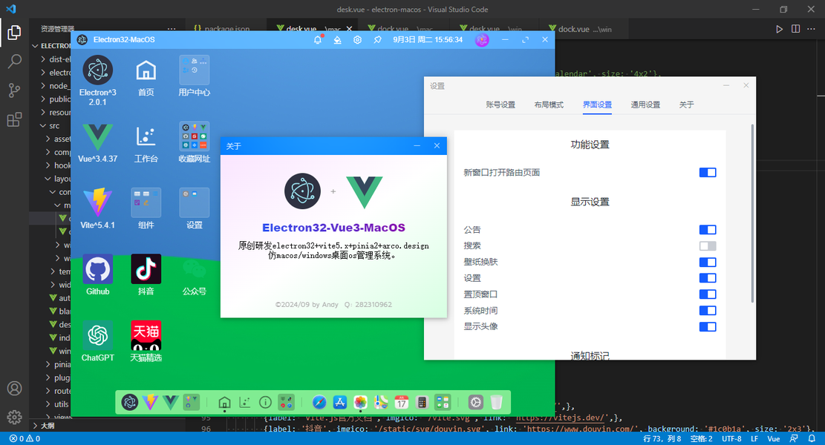This screenshot has width=825, height=445.
Task: Open the Calculator icon in the dock
Action: click(x=422, y=403)
